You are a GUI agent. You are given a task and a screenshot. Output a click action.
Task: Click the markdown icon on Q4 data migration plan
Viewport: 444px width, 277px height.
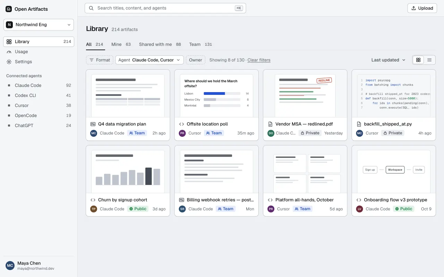(x=93, y=124)
